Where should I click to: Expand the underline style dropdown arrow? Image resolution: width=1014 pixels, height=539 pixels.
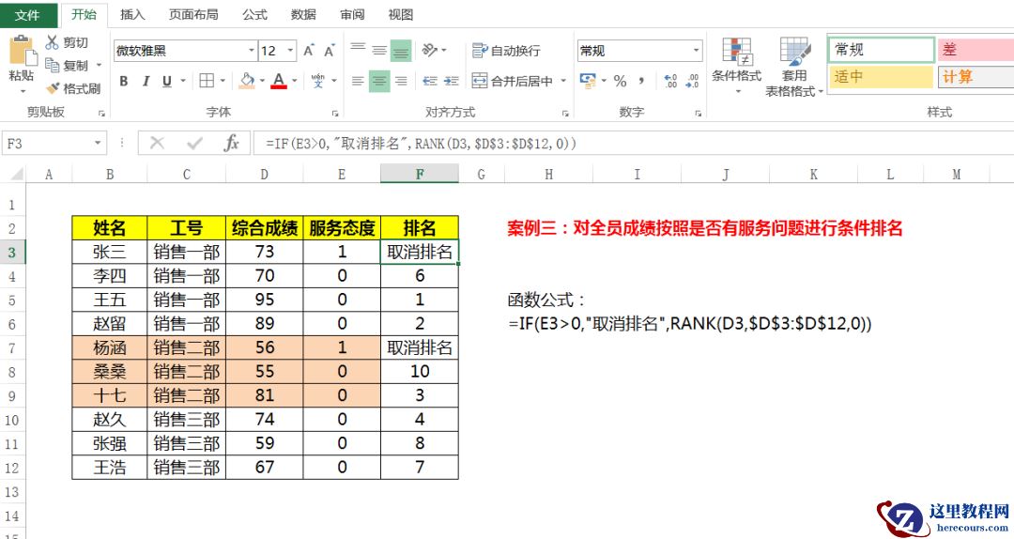[x=183, y=81]
